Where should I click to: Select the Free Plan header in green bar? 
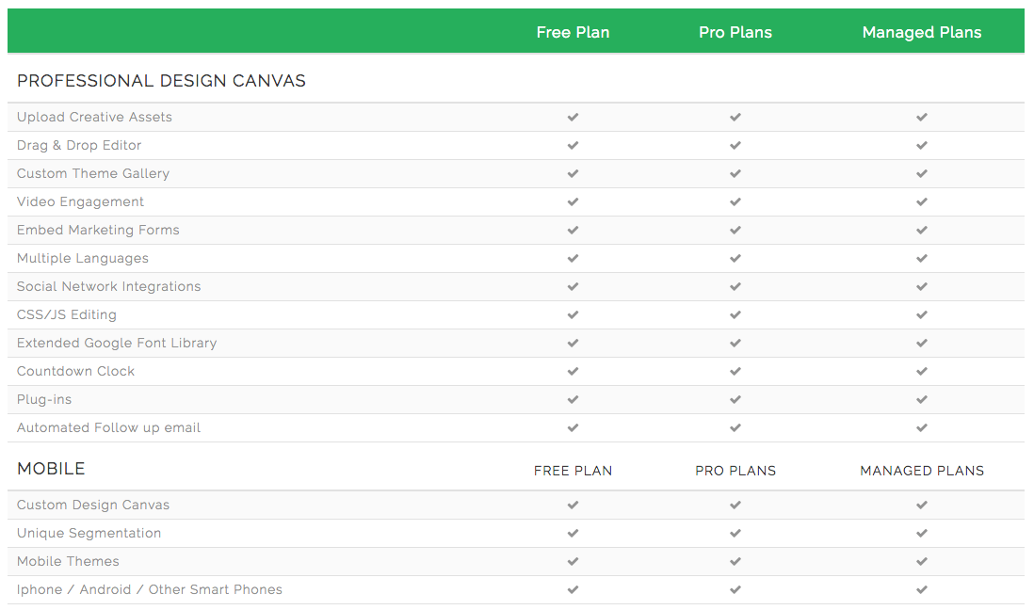(573, 32)
